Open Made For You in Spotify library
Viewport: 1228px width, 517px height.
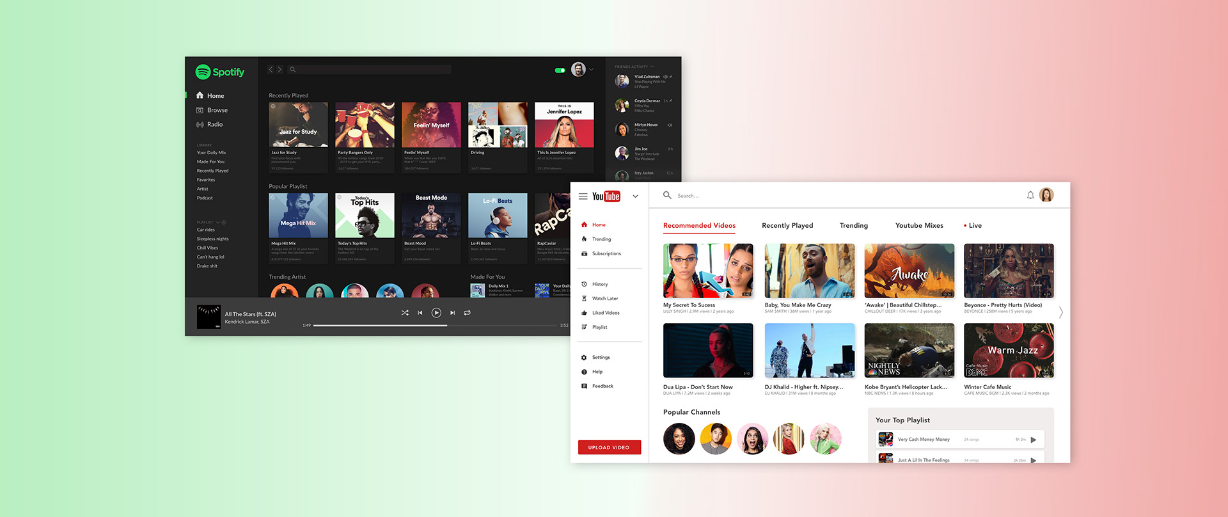[210, 162]
